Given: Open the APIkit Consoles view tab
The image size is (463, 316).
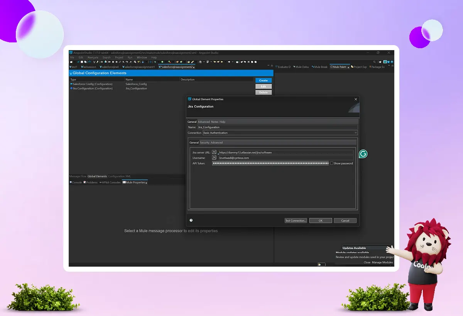Looking at the screenshot, I should click(110, 183).
